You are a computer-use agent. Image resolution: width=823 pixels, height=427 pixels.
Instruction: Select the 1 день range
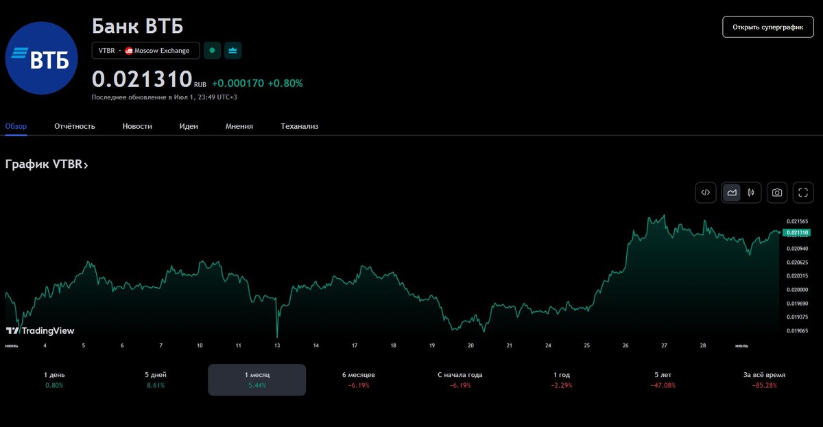(54, 380)
